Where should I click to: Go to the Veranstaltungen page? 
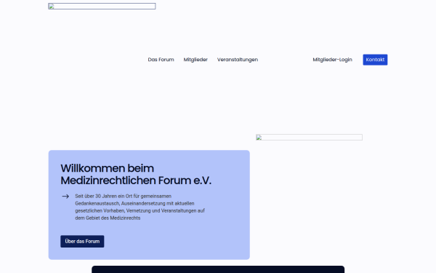[238, 60]
